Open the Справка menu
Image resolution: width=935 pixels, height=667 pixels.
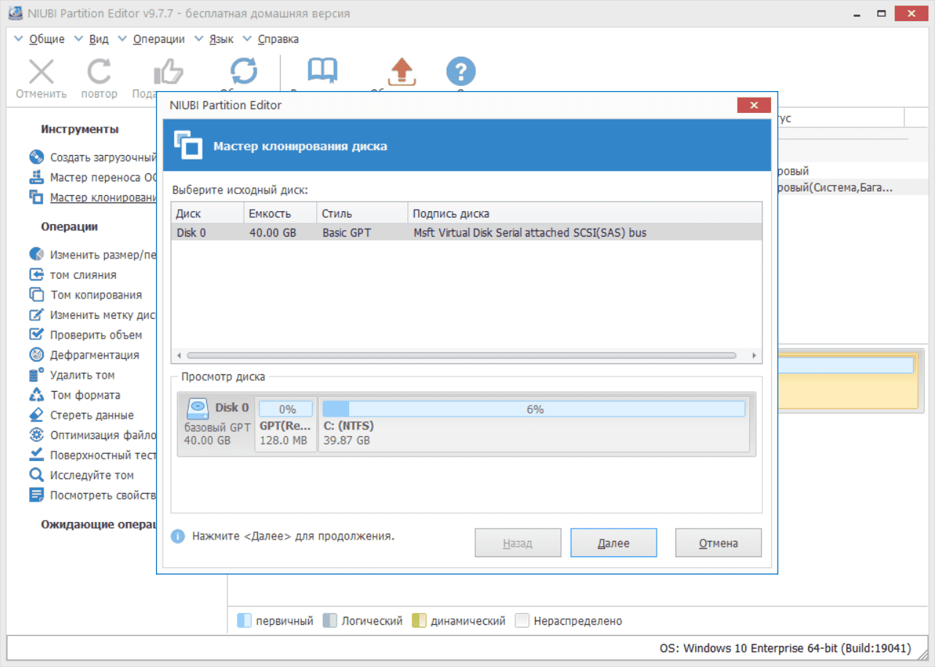pos(278,39)
